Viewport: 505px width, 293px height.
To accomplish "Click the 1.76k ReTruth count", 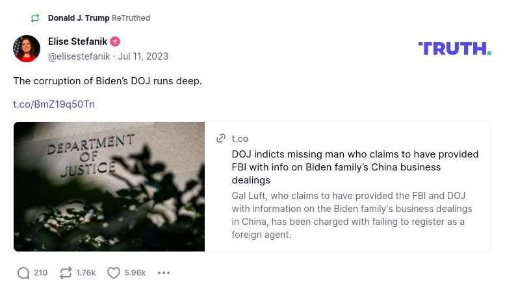I will pos(86,273).
